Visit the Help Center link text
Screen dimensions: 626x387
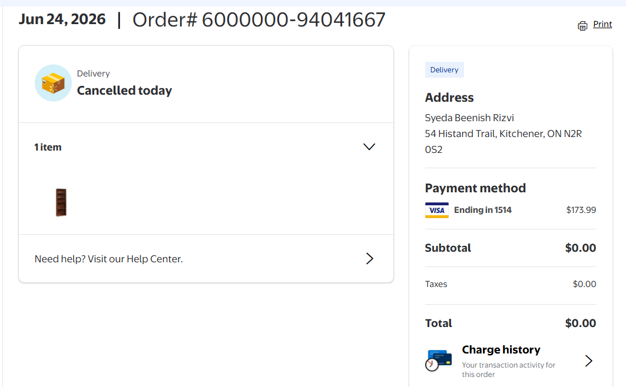point(108,259)
